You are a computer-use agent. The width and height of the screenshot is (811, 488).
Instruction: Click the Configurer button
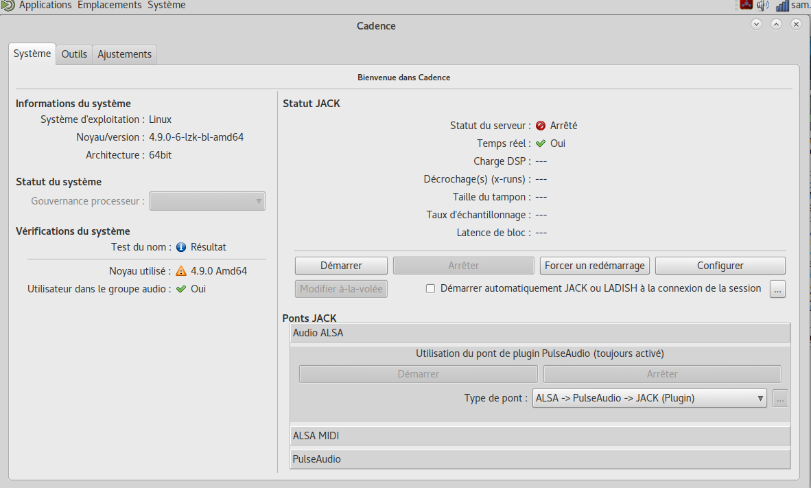[x=720, y=266]
